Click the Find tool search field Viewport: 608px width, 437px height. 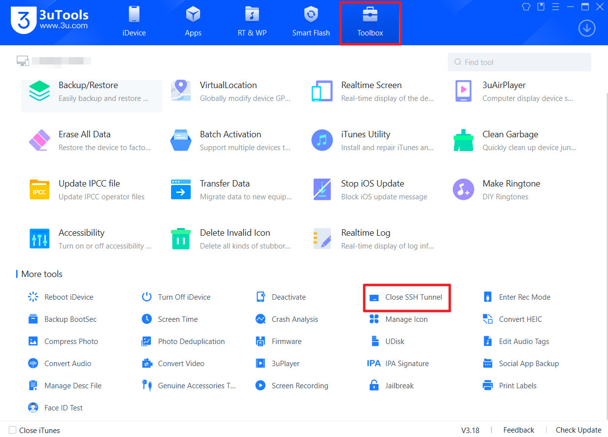click(519, 62)
